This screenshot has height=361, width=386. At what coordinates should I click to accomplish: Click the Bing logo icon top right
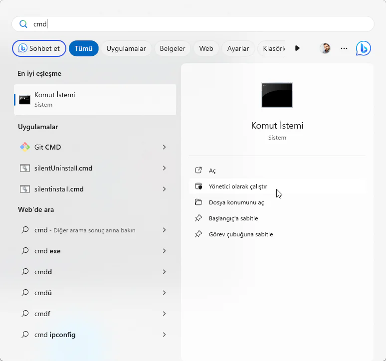[364, 48]
